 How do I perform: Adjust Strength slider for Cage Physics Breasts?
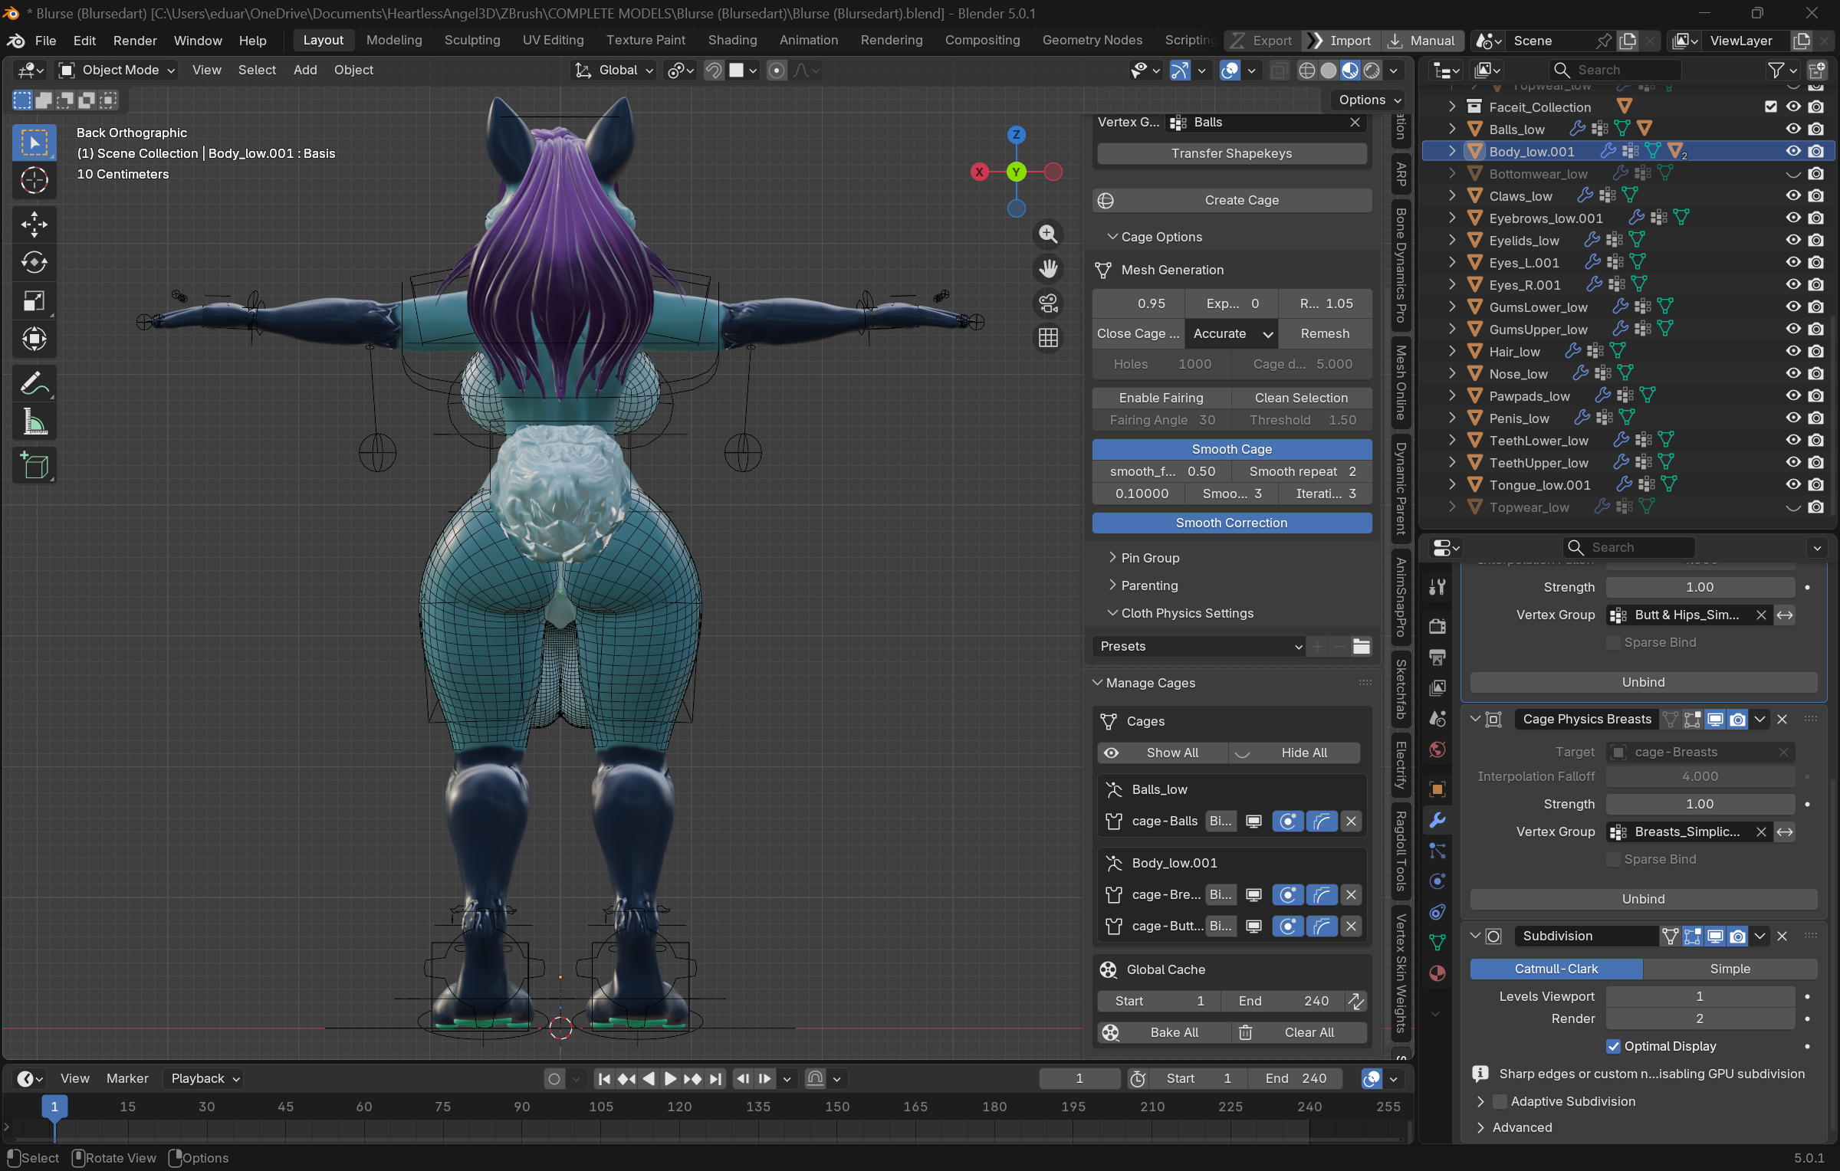click(1700, 805)
